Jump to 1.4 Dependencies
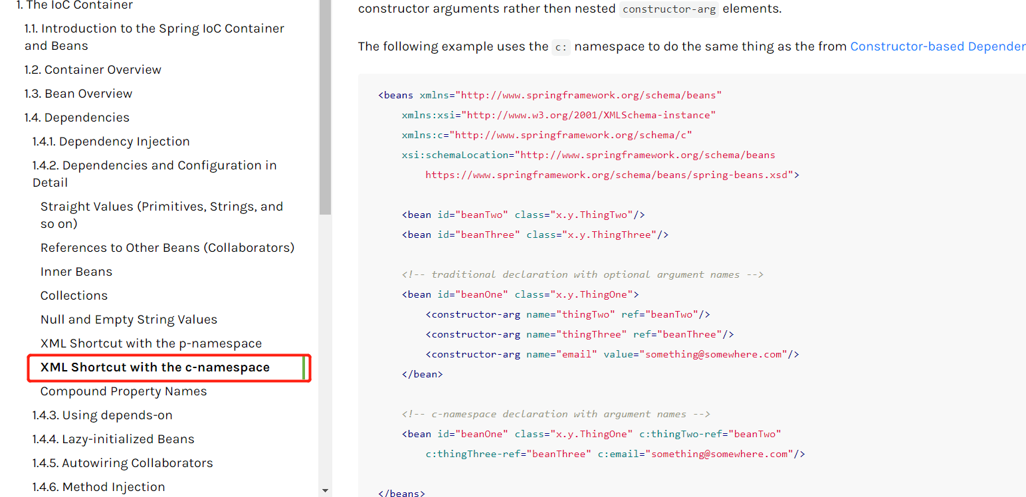The width and height of the screenshot is (1026, 497). 77,118
